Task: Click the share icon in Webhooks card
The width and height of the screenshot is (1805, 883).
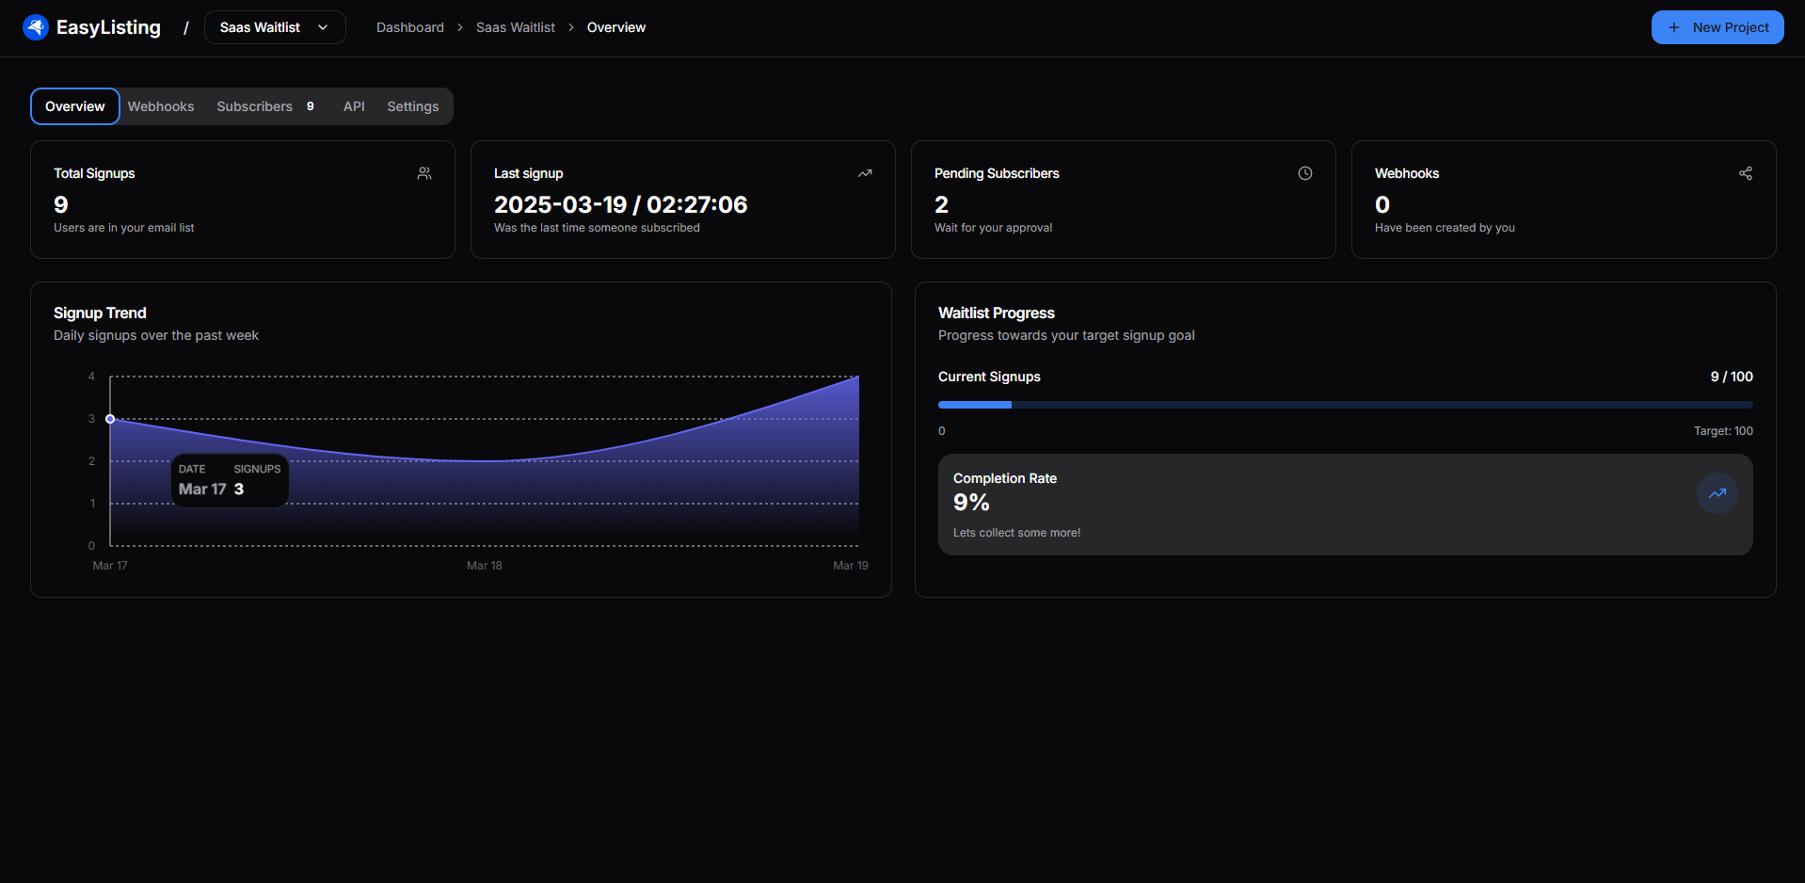Action: point(1746,173)
